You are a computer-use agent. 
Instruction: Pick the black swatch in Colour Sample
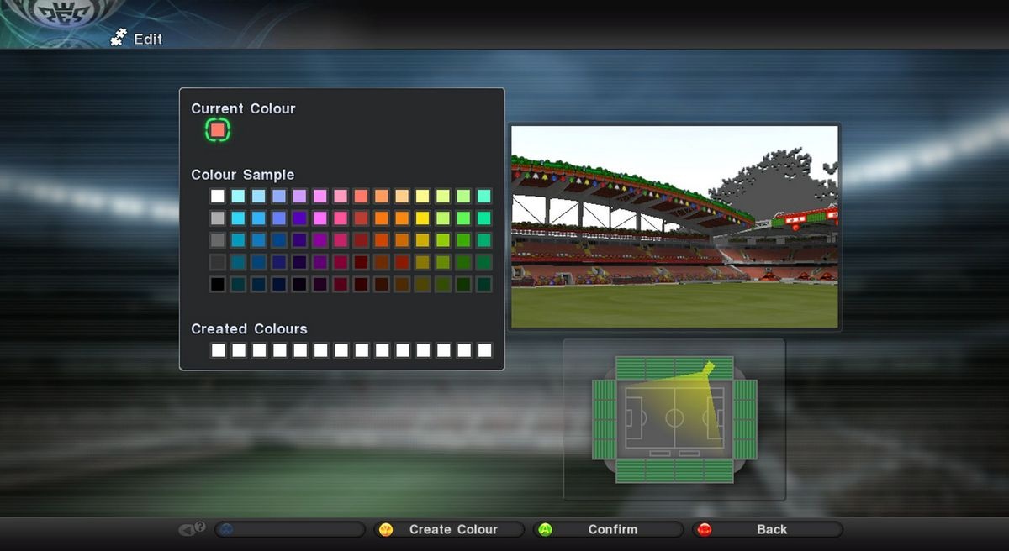pyautogui.click(x=218, y=284)
